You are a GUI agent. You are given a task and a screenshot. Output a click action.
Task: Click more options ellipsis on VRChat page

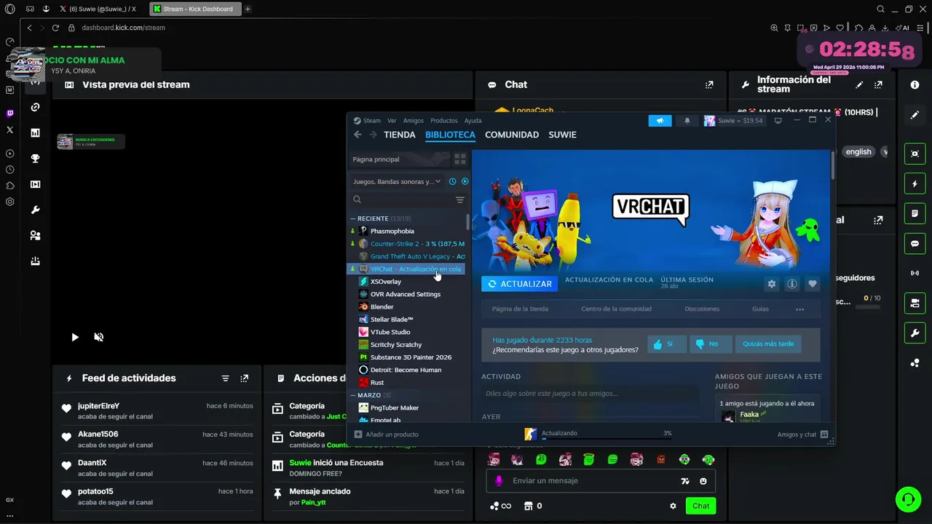click(799, 309)
